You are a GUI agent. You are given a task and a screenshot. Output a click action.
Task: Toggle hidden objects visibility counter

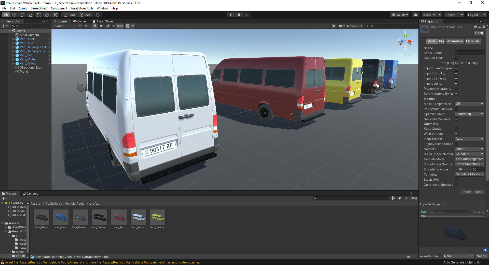pos(120,26)
